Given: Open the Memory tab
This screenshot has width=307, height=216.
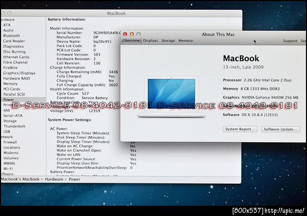Looking at the screenshot, I should coord(186,40).
